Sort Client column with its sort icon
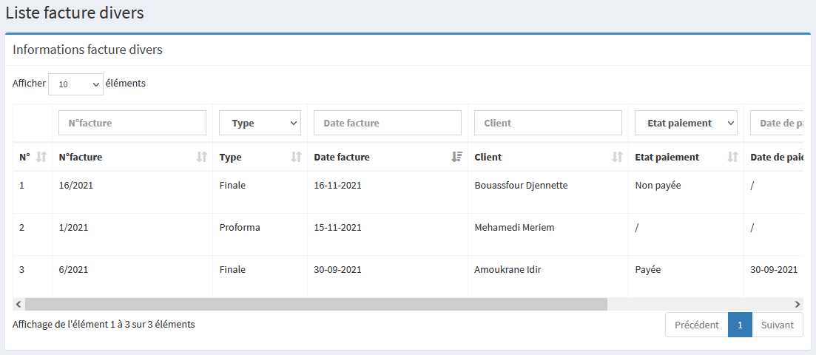 click(617, 157)
